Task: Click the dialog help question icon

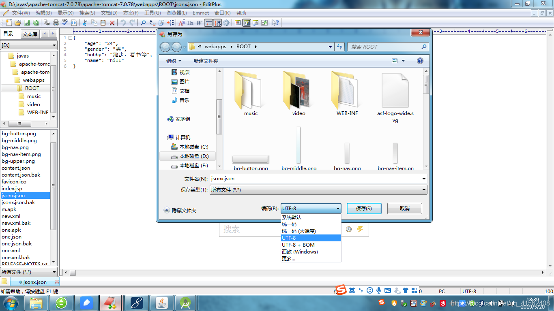Action: (420, 61)
